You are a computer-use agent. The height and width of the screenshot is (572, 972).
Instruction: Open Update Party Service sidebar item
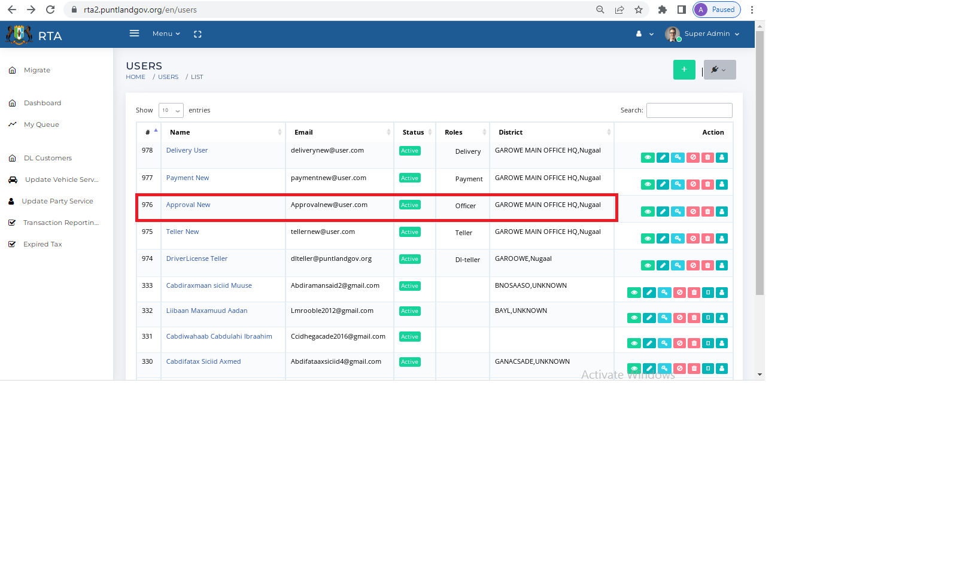click(x=57, y=201)
